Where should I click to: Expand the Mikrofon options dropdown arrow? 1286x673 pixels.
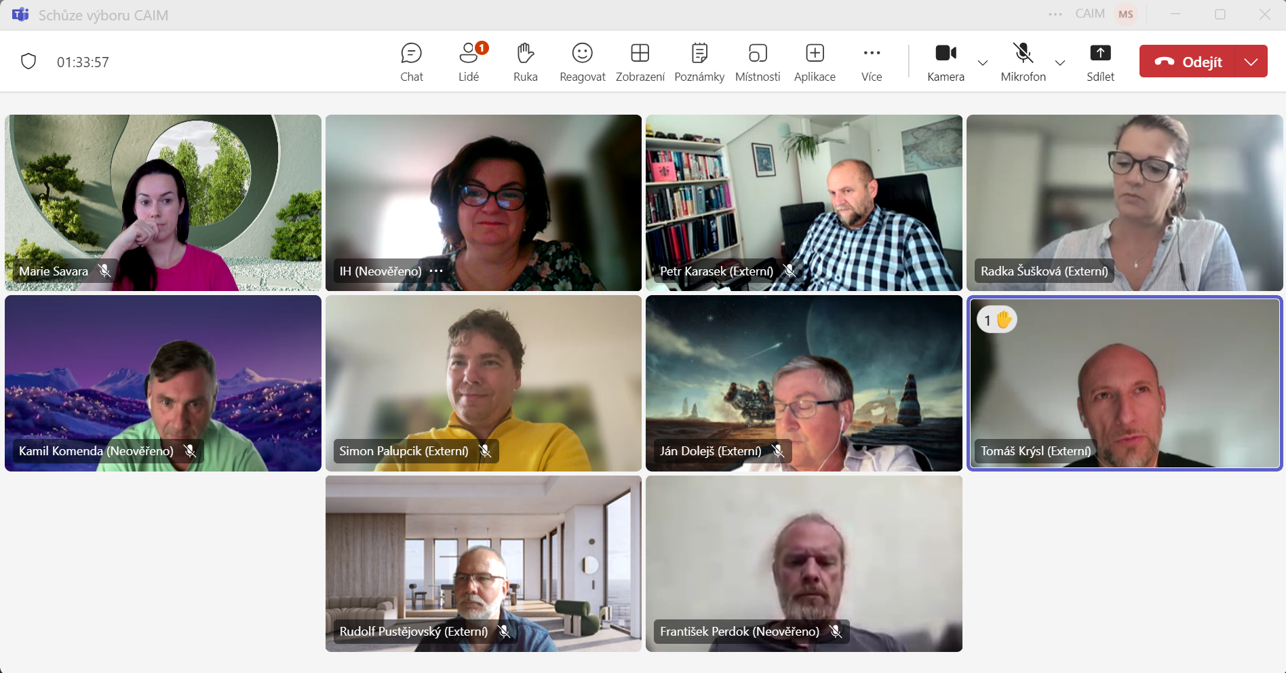tap(1060, 62)
